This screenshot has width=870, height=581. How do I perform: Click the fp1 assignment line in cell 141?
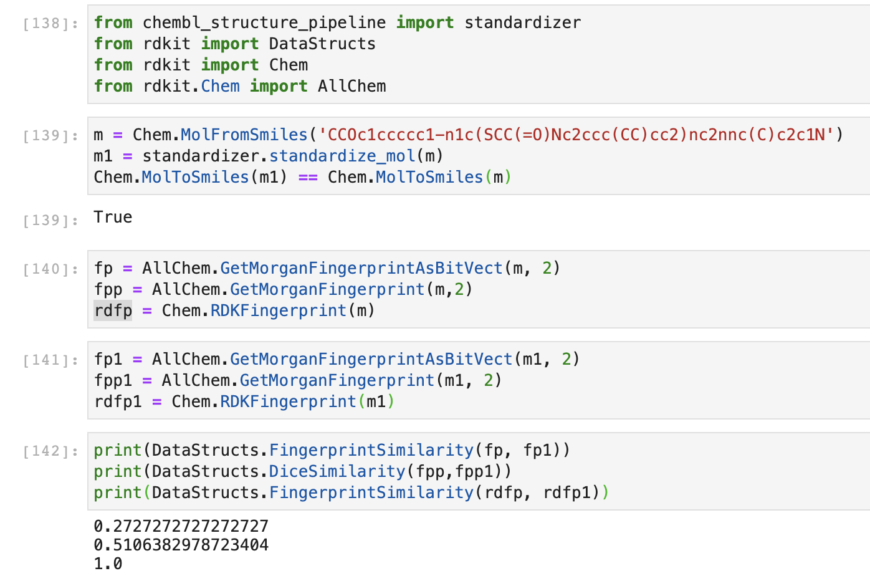(337, 359)
